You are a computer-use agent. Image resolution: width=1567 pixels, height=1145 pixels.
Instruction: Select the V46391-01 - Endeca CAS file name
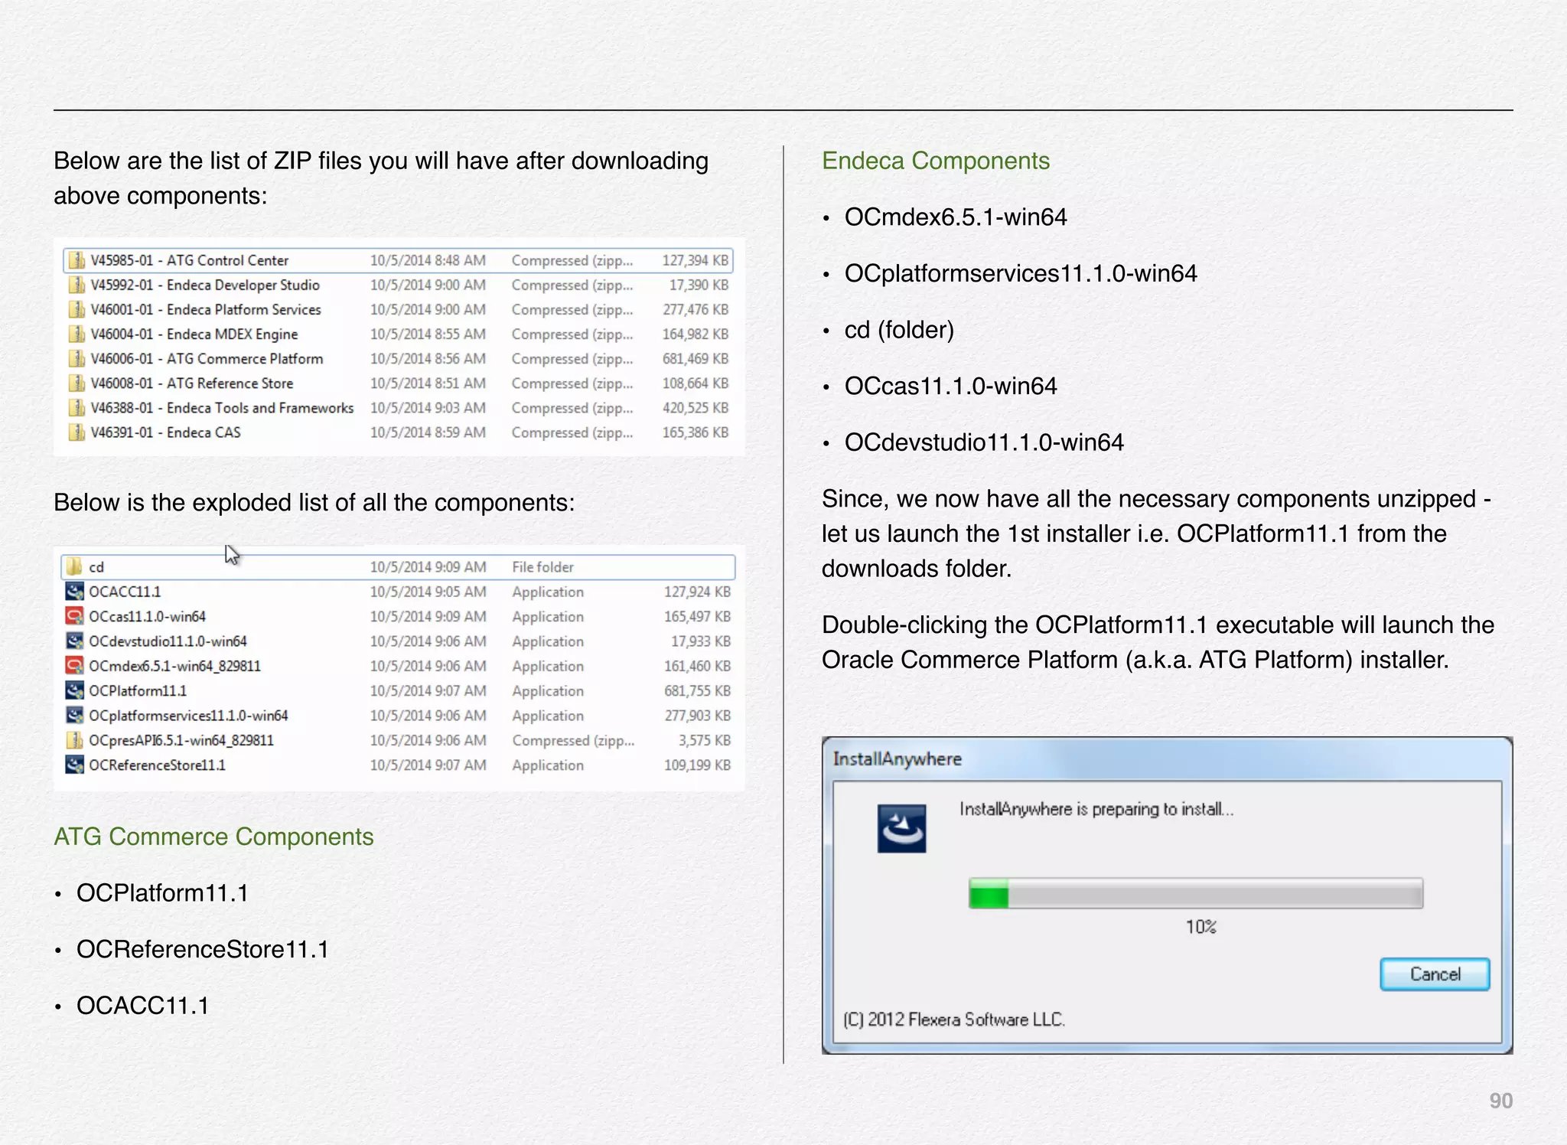pos(165,432)
